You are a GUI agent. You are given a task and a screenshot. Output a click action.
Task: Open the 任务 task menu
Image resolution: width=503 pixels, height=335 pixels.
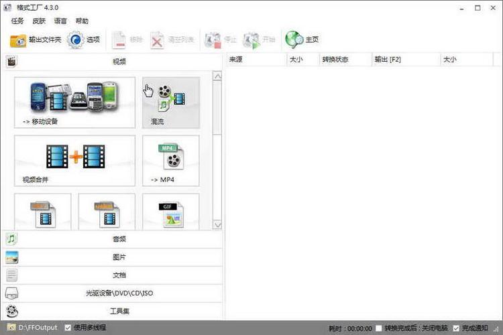point(17,21)
